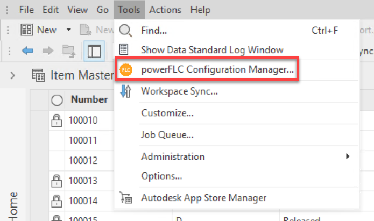
Task: Select powerFLC Configuration Manager menu entry
Action: (x=217, y=70)
